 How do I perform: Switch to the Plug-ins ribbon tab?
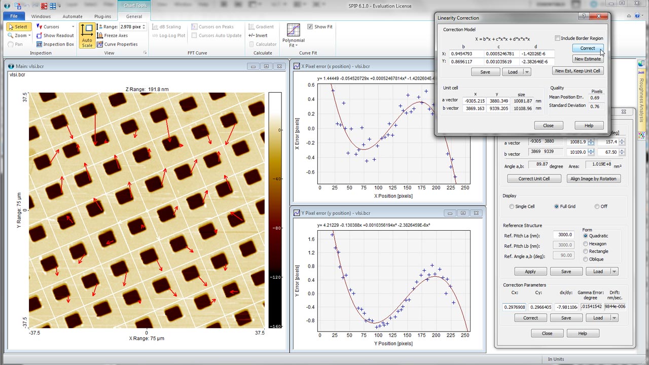102,16
